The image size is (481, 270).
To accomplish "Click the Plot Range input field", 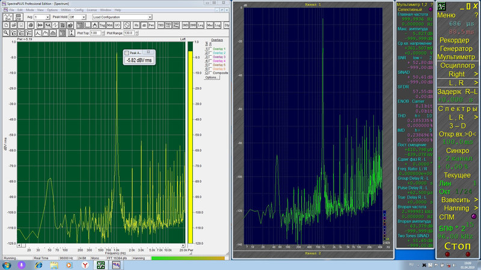I will pos(129,33).
